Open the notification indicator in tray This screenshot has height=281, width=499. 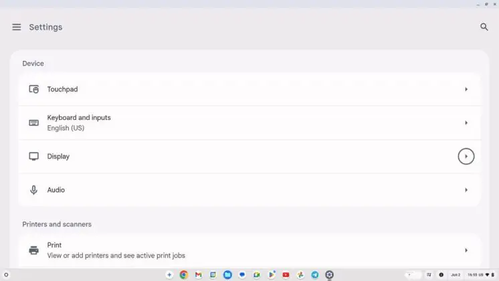(x=441, y=274)
